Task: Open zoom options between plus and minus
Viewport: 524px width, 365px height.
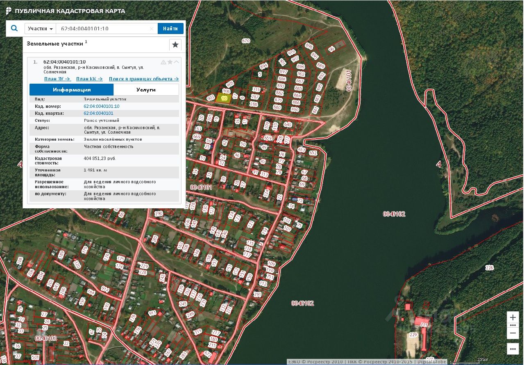Action: tap(513, 326)
